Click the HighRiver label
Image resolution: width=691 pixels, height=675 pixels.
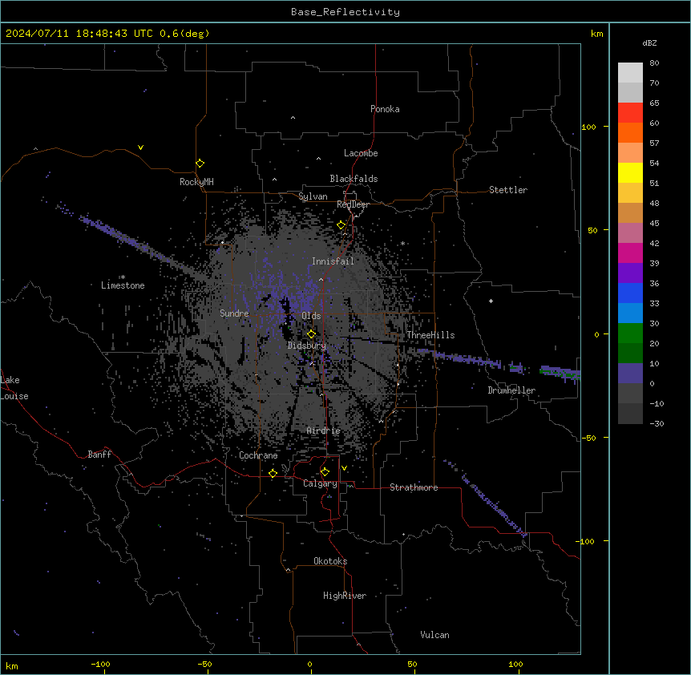pyautogui.click(x=345, y=596)
